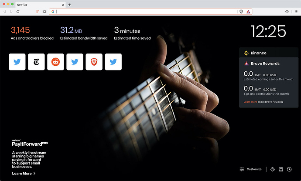Open the Brave lion top site tile
Screen dimensions: 301x181
pyautogui.click(x=94, y=62)
